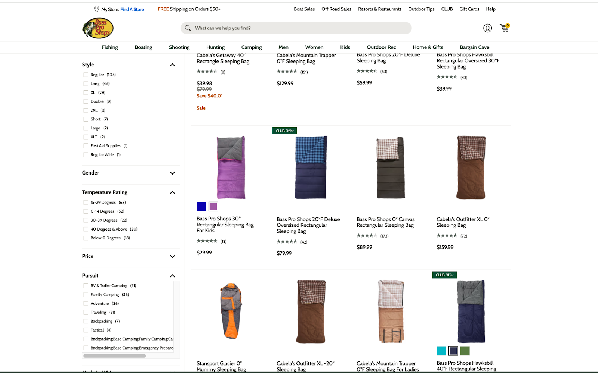Open the user account icon
Viewport: 598px width, 373px height.
click(x=487, y=28)
